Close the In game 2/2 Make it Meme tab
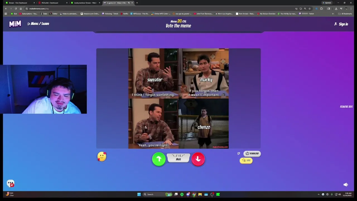The height and width of the screenshot is (201, 357). pyautogui.click(x=132, y=3)
